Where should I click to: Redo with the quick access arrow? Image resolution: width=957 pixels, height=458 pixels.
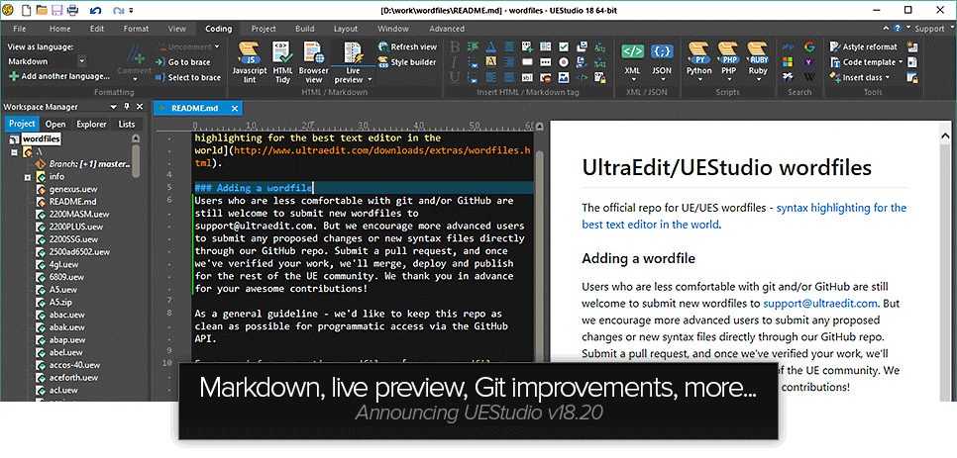(119, 10)
